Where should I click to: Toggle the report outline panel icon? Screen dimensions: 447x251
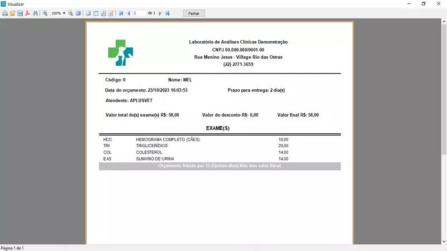(x=88, y=13)
